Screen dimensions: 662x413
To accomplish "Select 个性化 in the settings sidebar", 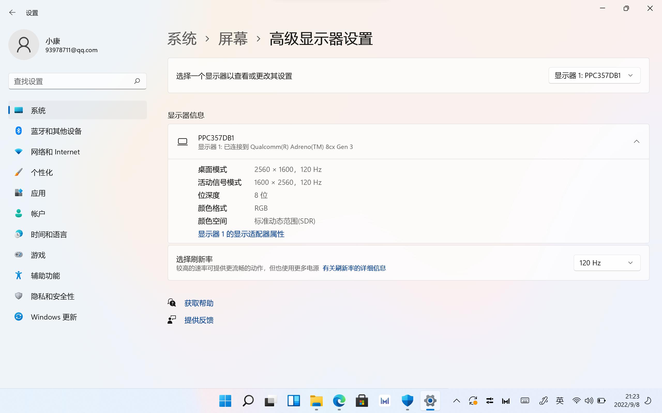I will point(42,172).
